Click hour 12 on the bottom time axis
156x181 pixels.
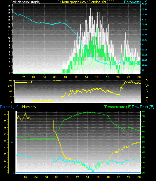pyautogui.click(x=77, y=177)
